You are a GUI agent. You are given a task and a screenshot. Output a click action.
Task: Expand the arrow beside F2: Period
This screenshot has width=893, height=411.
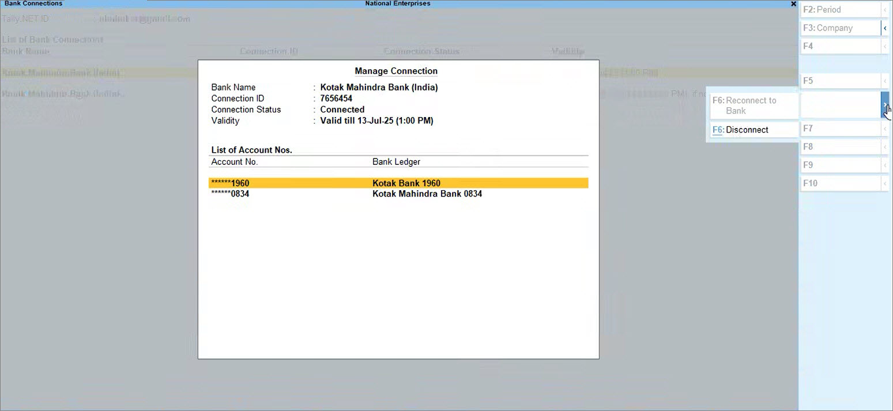[885, 10]
